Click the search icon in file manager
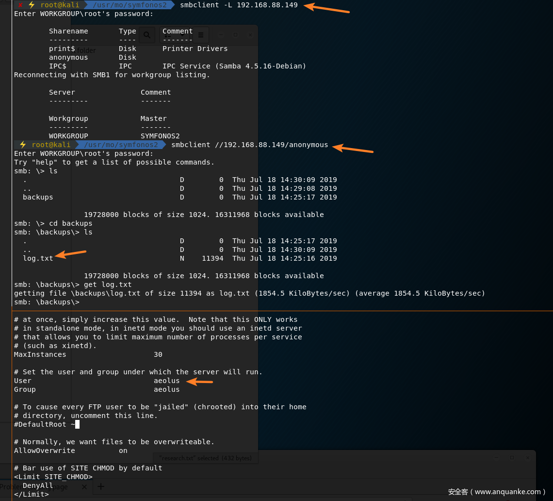553x501 pixels. 147,35
